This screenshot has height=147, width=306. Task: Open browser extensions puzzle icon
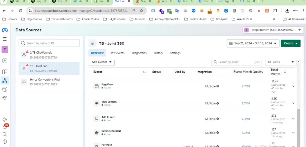tap(275, 11)
